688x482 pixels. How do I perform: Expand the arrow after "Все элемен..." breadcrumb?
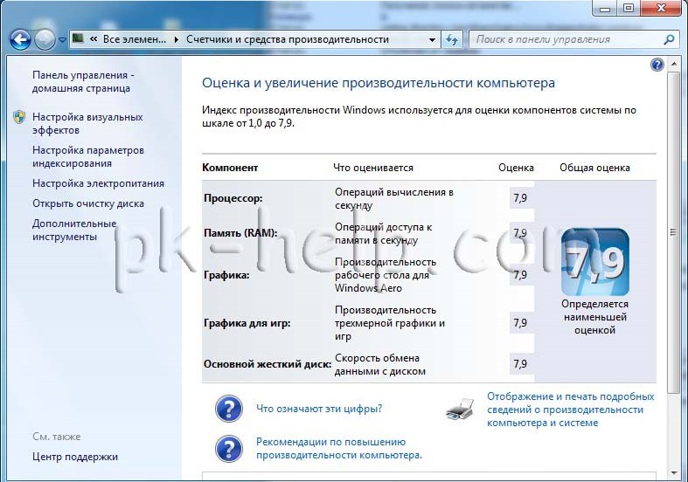click(x=177, y=39)
